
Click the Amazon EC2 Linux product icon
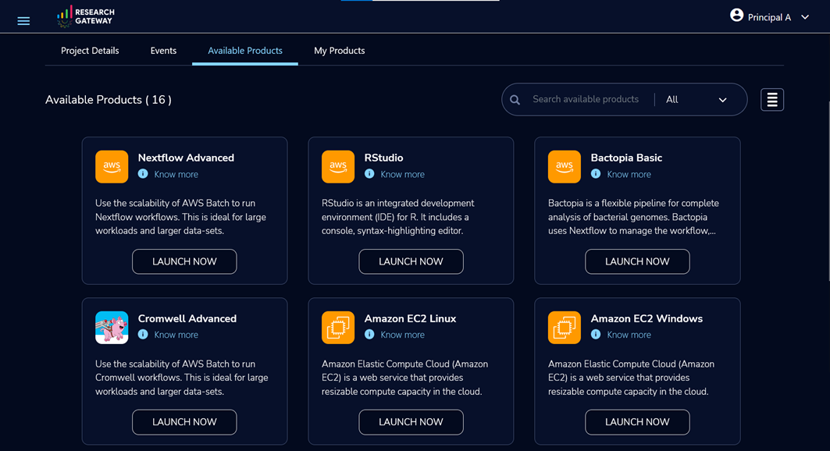coord(338,327)
